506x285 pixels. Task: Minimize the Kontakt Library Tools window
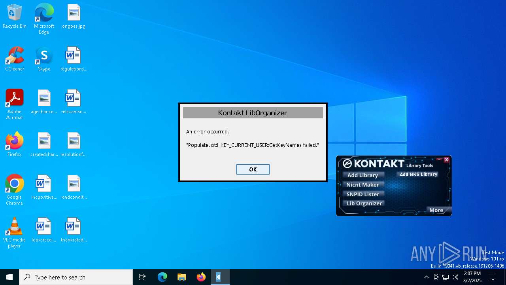coord(439,160)
